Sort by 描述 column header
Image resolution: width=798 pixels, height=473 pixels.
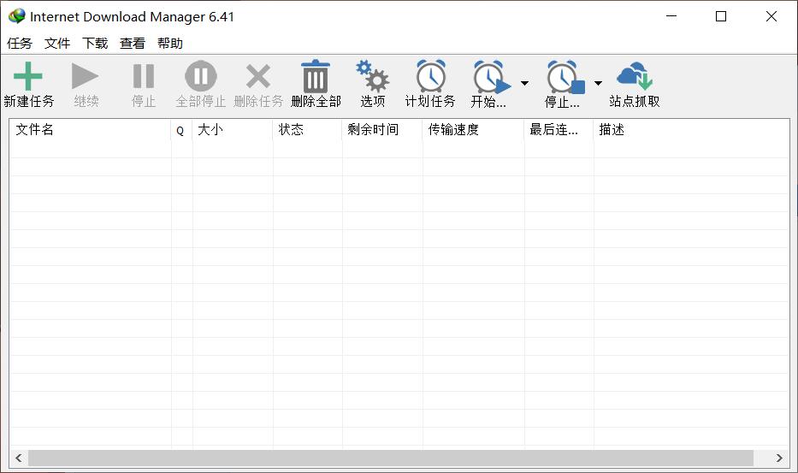692,130
